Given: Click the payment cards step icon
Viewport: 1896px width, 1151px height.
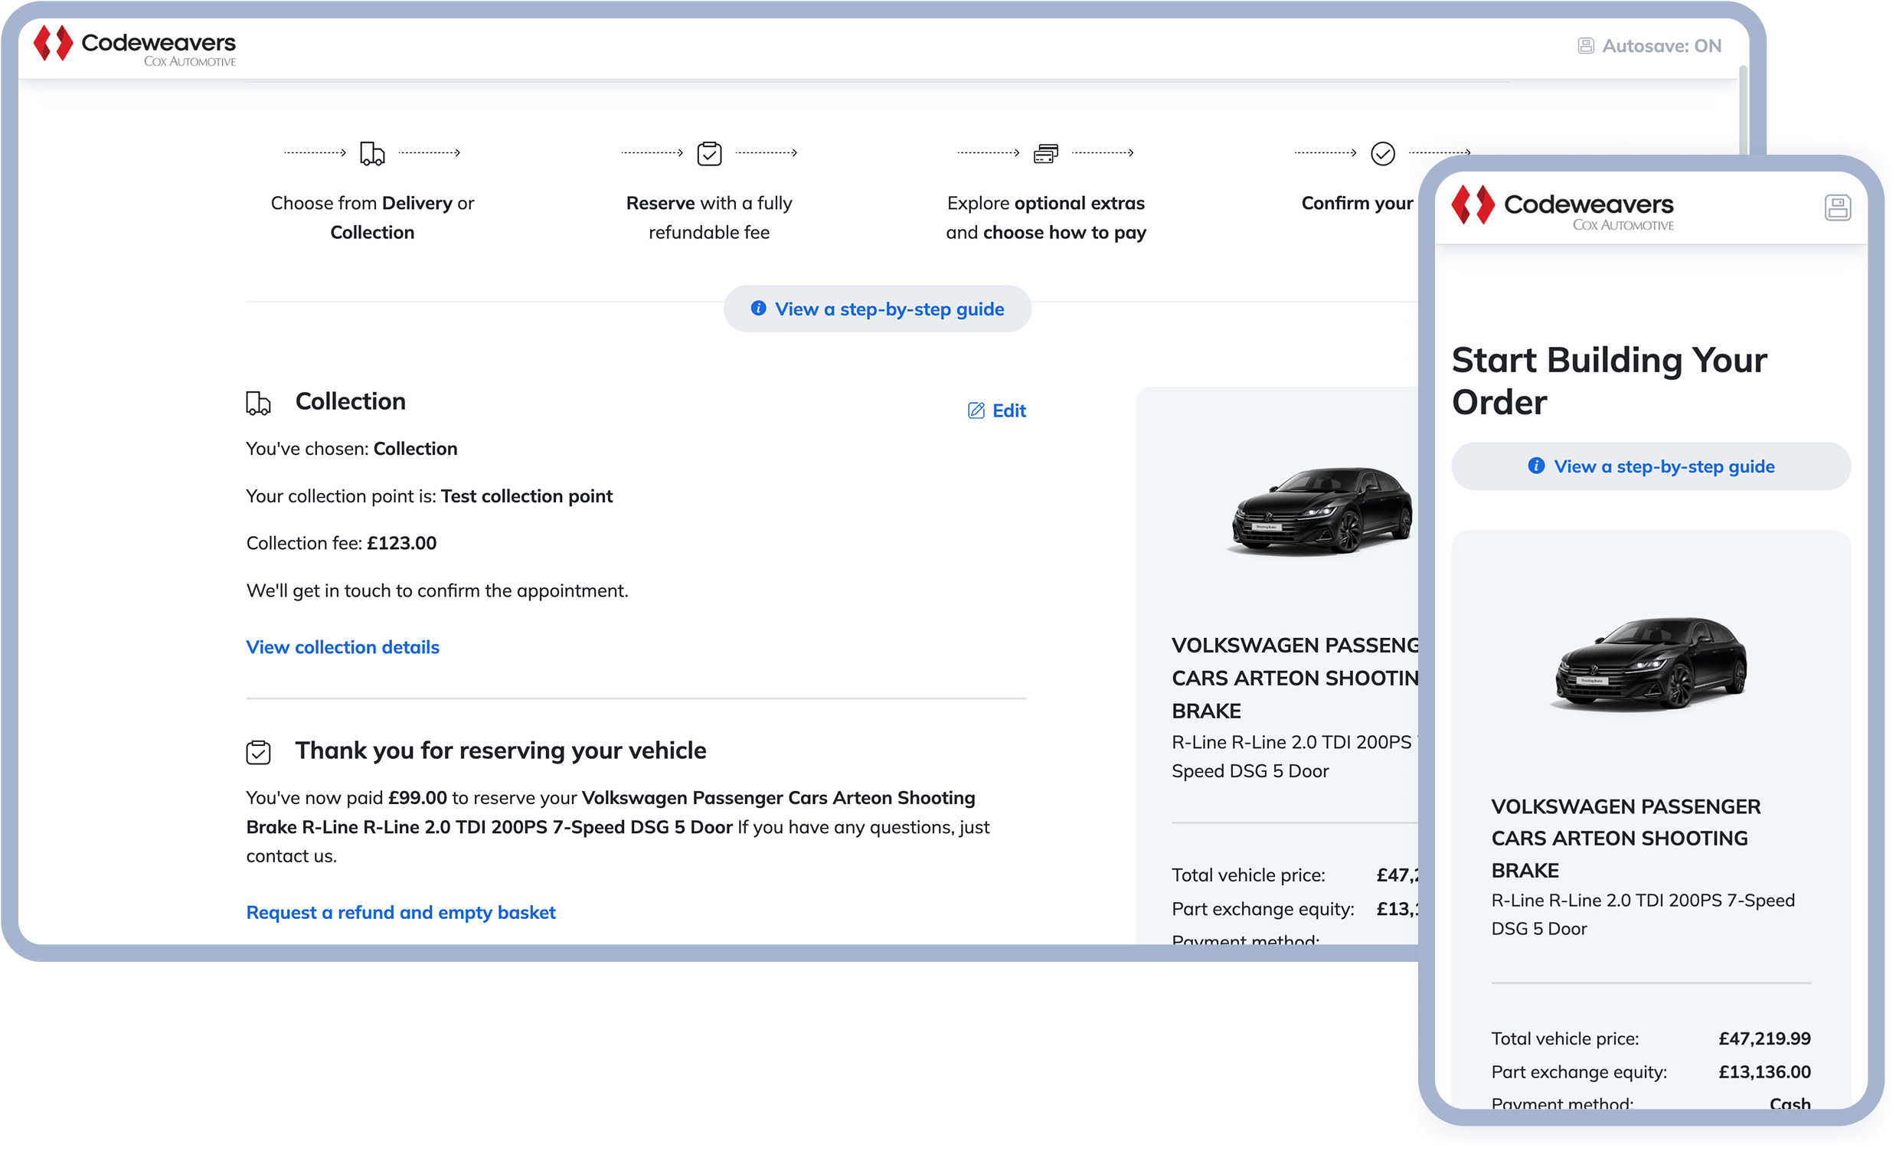Looking at the screenshot, I should coord(1046,153).
